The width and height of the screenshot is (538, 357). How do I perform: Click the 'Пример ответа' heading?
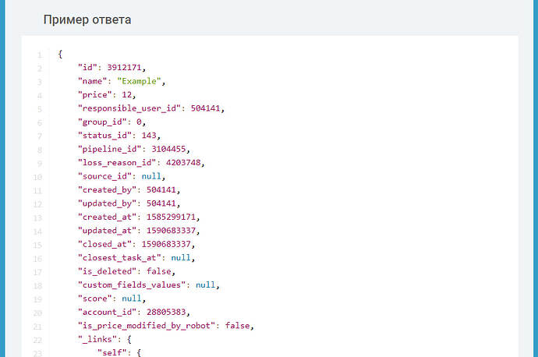[x=87, y=19]
